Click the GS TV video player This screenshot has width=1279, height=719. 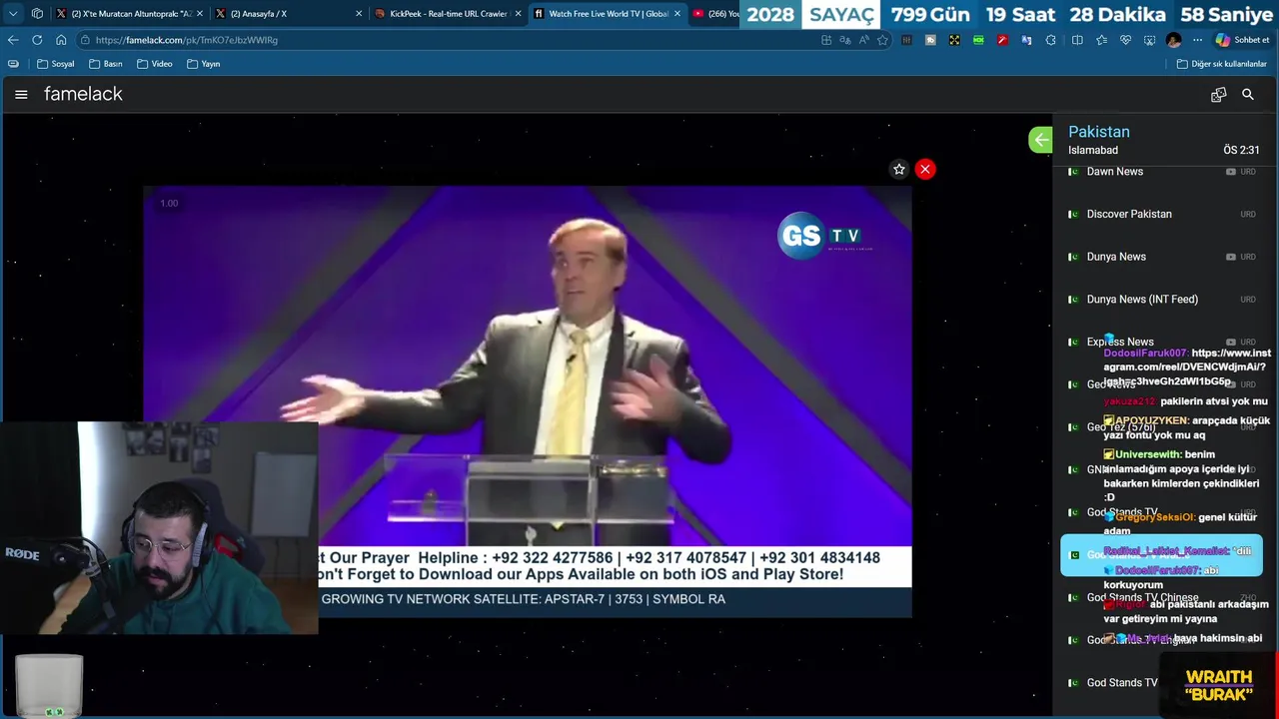(528, 401)
